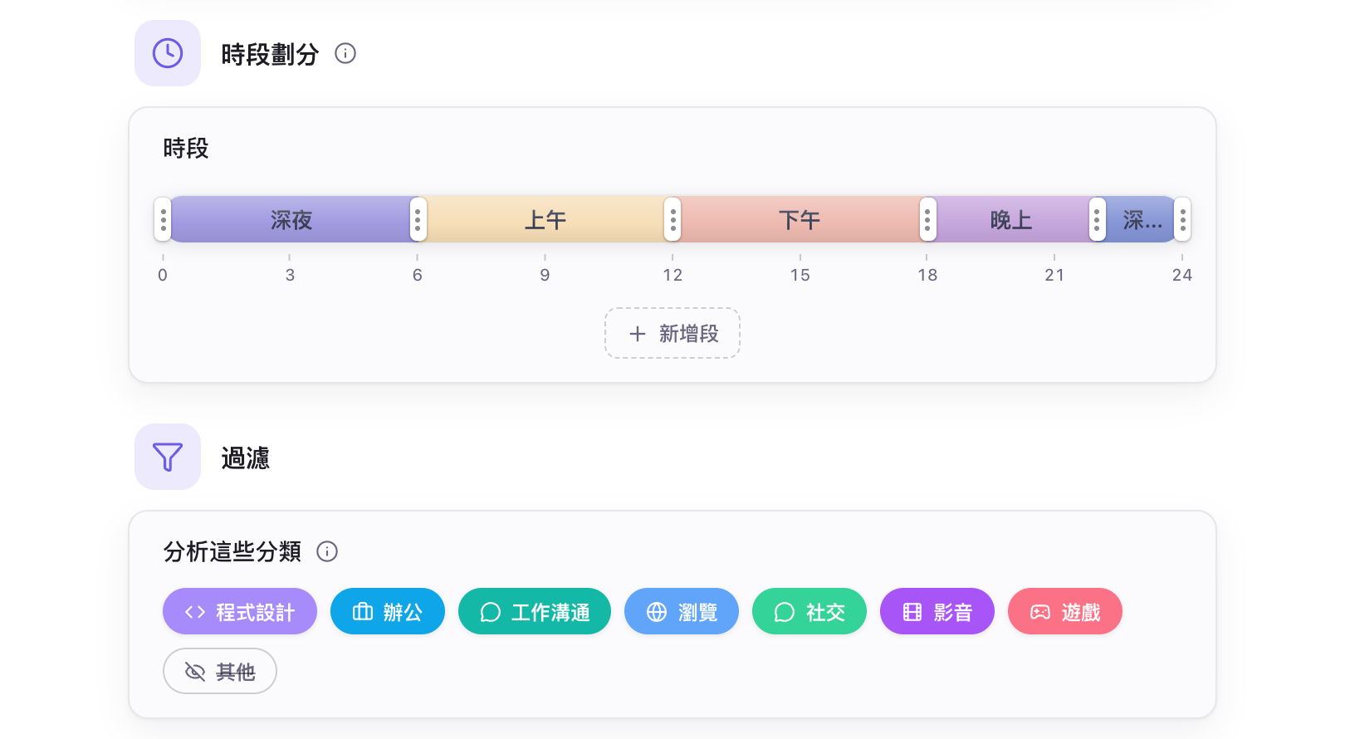
Task: Select the truncated 深... segment at the end
Action: pyautogui.click(x=1141, y=219)
